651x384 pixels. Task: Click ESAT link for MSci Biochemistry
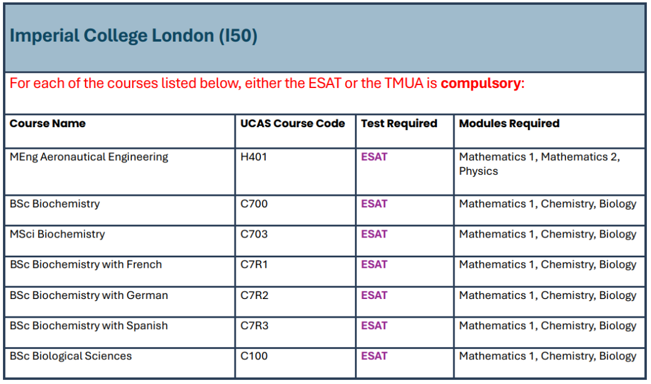[374, 234]
